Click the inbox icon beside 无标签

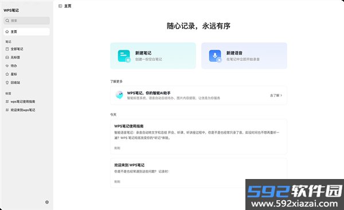point(7,57)
